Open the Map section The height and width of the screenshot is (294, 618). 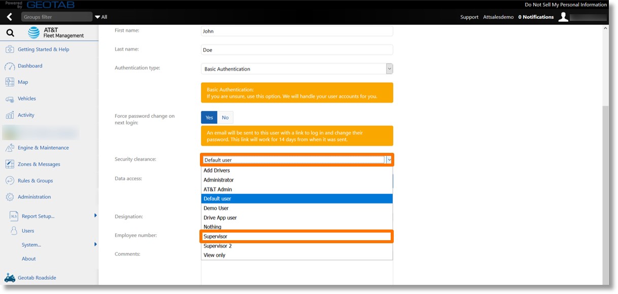tap(23, 82)
